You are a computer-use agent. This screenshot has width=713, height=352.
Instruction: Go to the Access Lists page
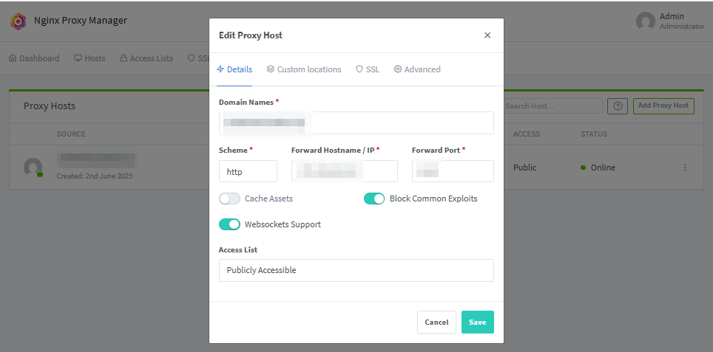click(x=146, y=58)
